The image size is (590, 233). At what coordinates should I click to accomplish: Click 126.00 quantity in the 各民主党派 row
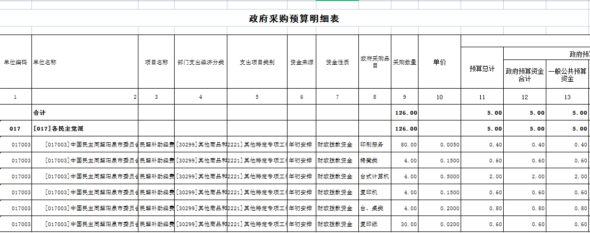tap(405, 128)
